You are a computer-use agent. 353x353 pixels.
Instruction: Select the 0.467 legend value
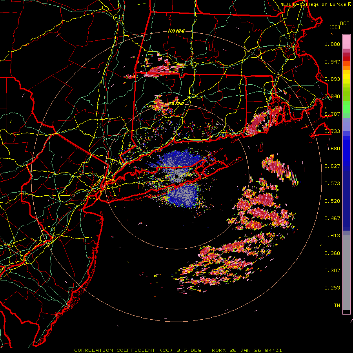pyautogui.click(x=332, y=218)
